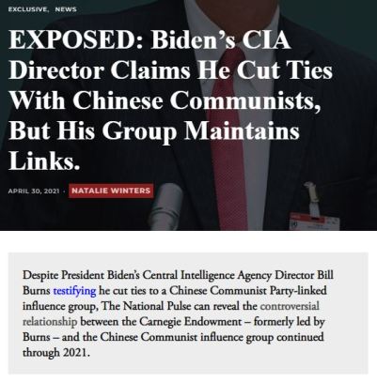Click 'But His Group Maintains' headline line
377x383 pixels.
coord(154,130)
